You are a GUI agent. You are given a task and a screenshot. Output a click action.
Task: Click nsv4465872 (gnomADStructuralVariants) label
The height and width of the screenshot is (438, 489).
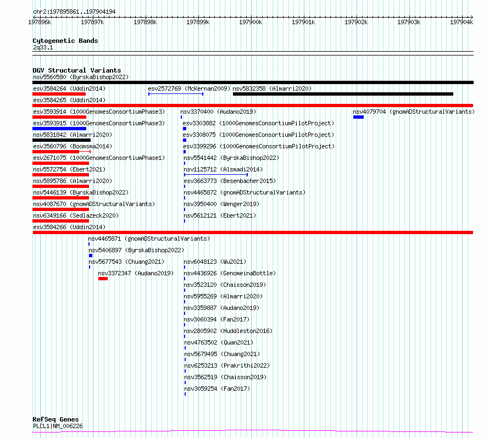(244, 192)
